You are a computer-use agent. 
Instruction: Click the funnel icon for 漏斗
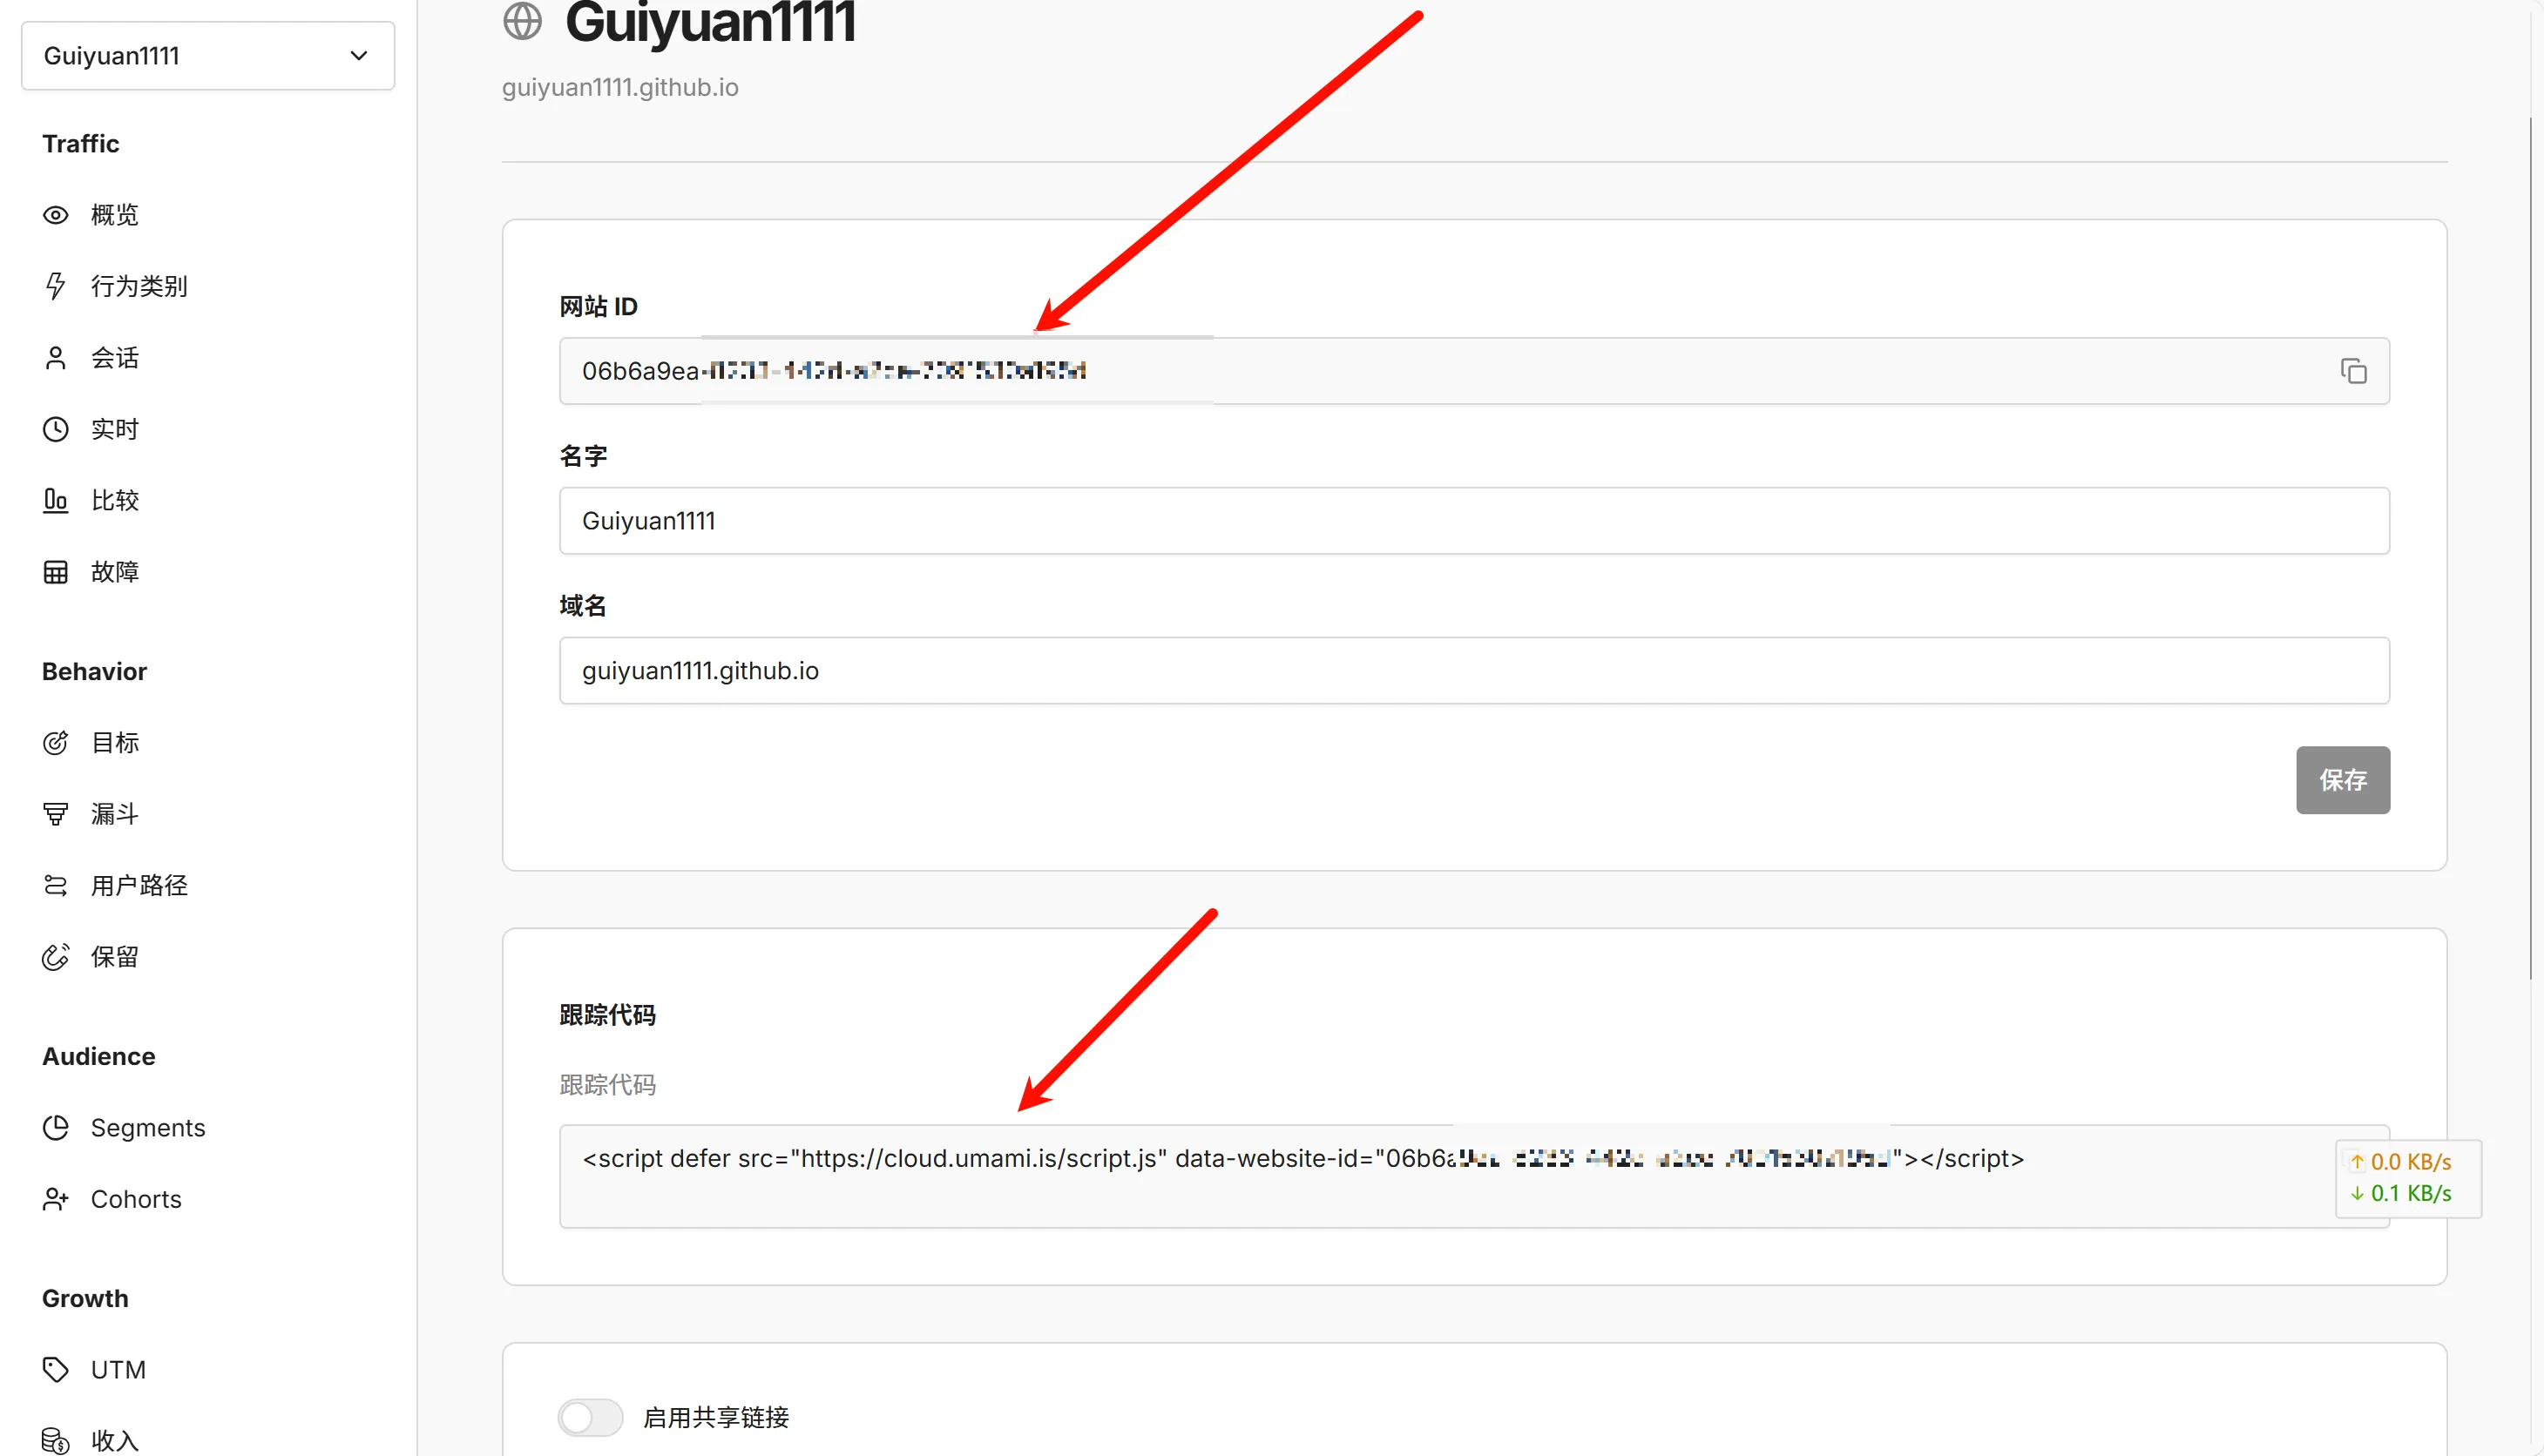click(56, 814)
